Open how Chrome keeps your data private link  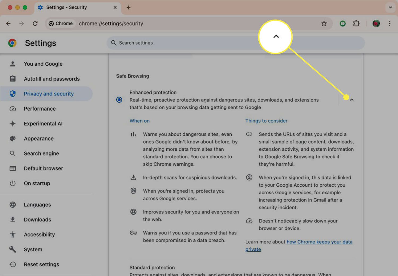coord(319,242)
